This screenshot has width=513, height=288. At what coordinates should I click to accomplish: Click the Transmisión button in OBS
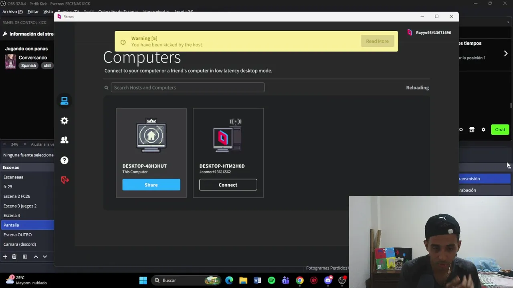(484, 179)
